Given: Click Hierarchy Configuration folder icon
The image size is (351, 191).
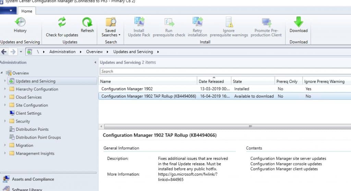Looking at the screenshot, I should tap(12, 89).
